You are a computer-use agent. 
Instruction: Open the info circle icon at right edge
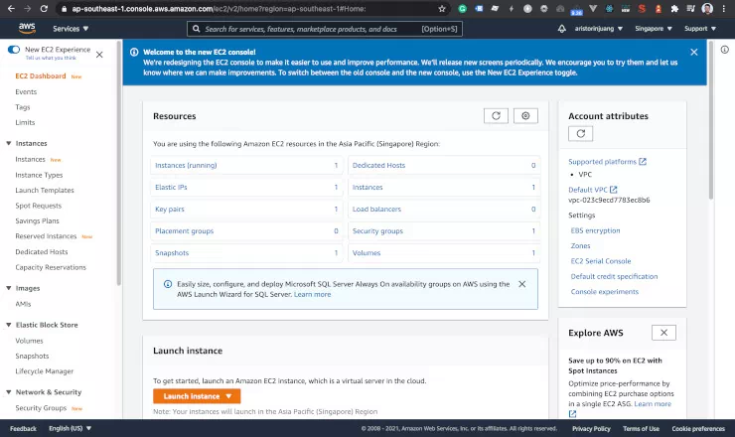click(725, 50)
